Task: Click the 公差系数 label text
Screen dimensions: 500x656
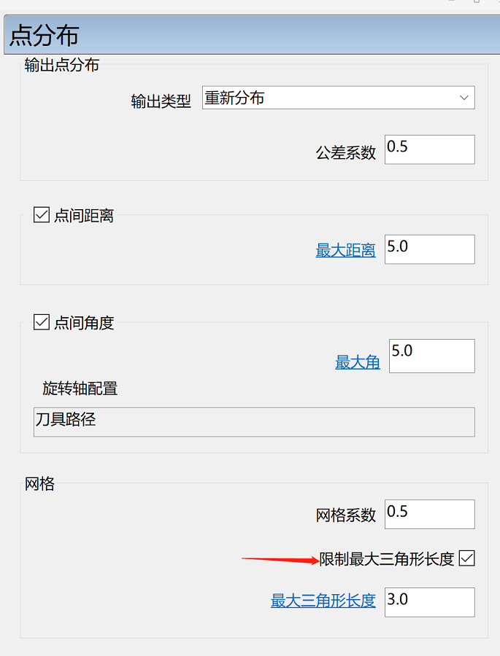Action: 346,153
